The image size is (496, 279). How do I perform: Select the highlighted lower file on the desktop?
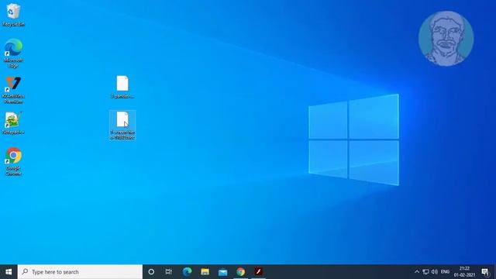coord(122,126)
